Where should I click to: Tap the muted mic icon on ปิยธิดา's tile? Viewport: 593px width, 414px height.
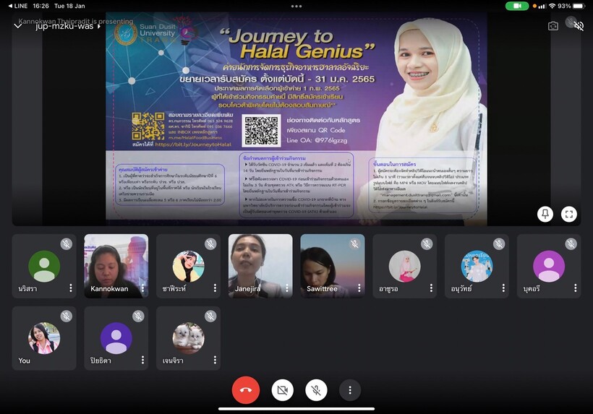pos(138,316)
